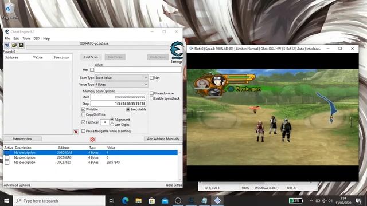This screenshot has width=367, height=206.
Task: Toggle the Fast Scan checkbox
Action: point(83,122)
